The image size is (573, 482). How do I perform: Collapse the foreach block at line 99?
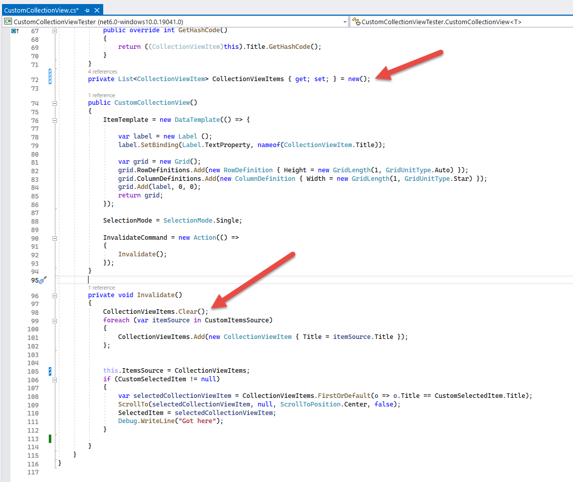point(54,321)
